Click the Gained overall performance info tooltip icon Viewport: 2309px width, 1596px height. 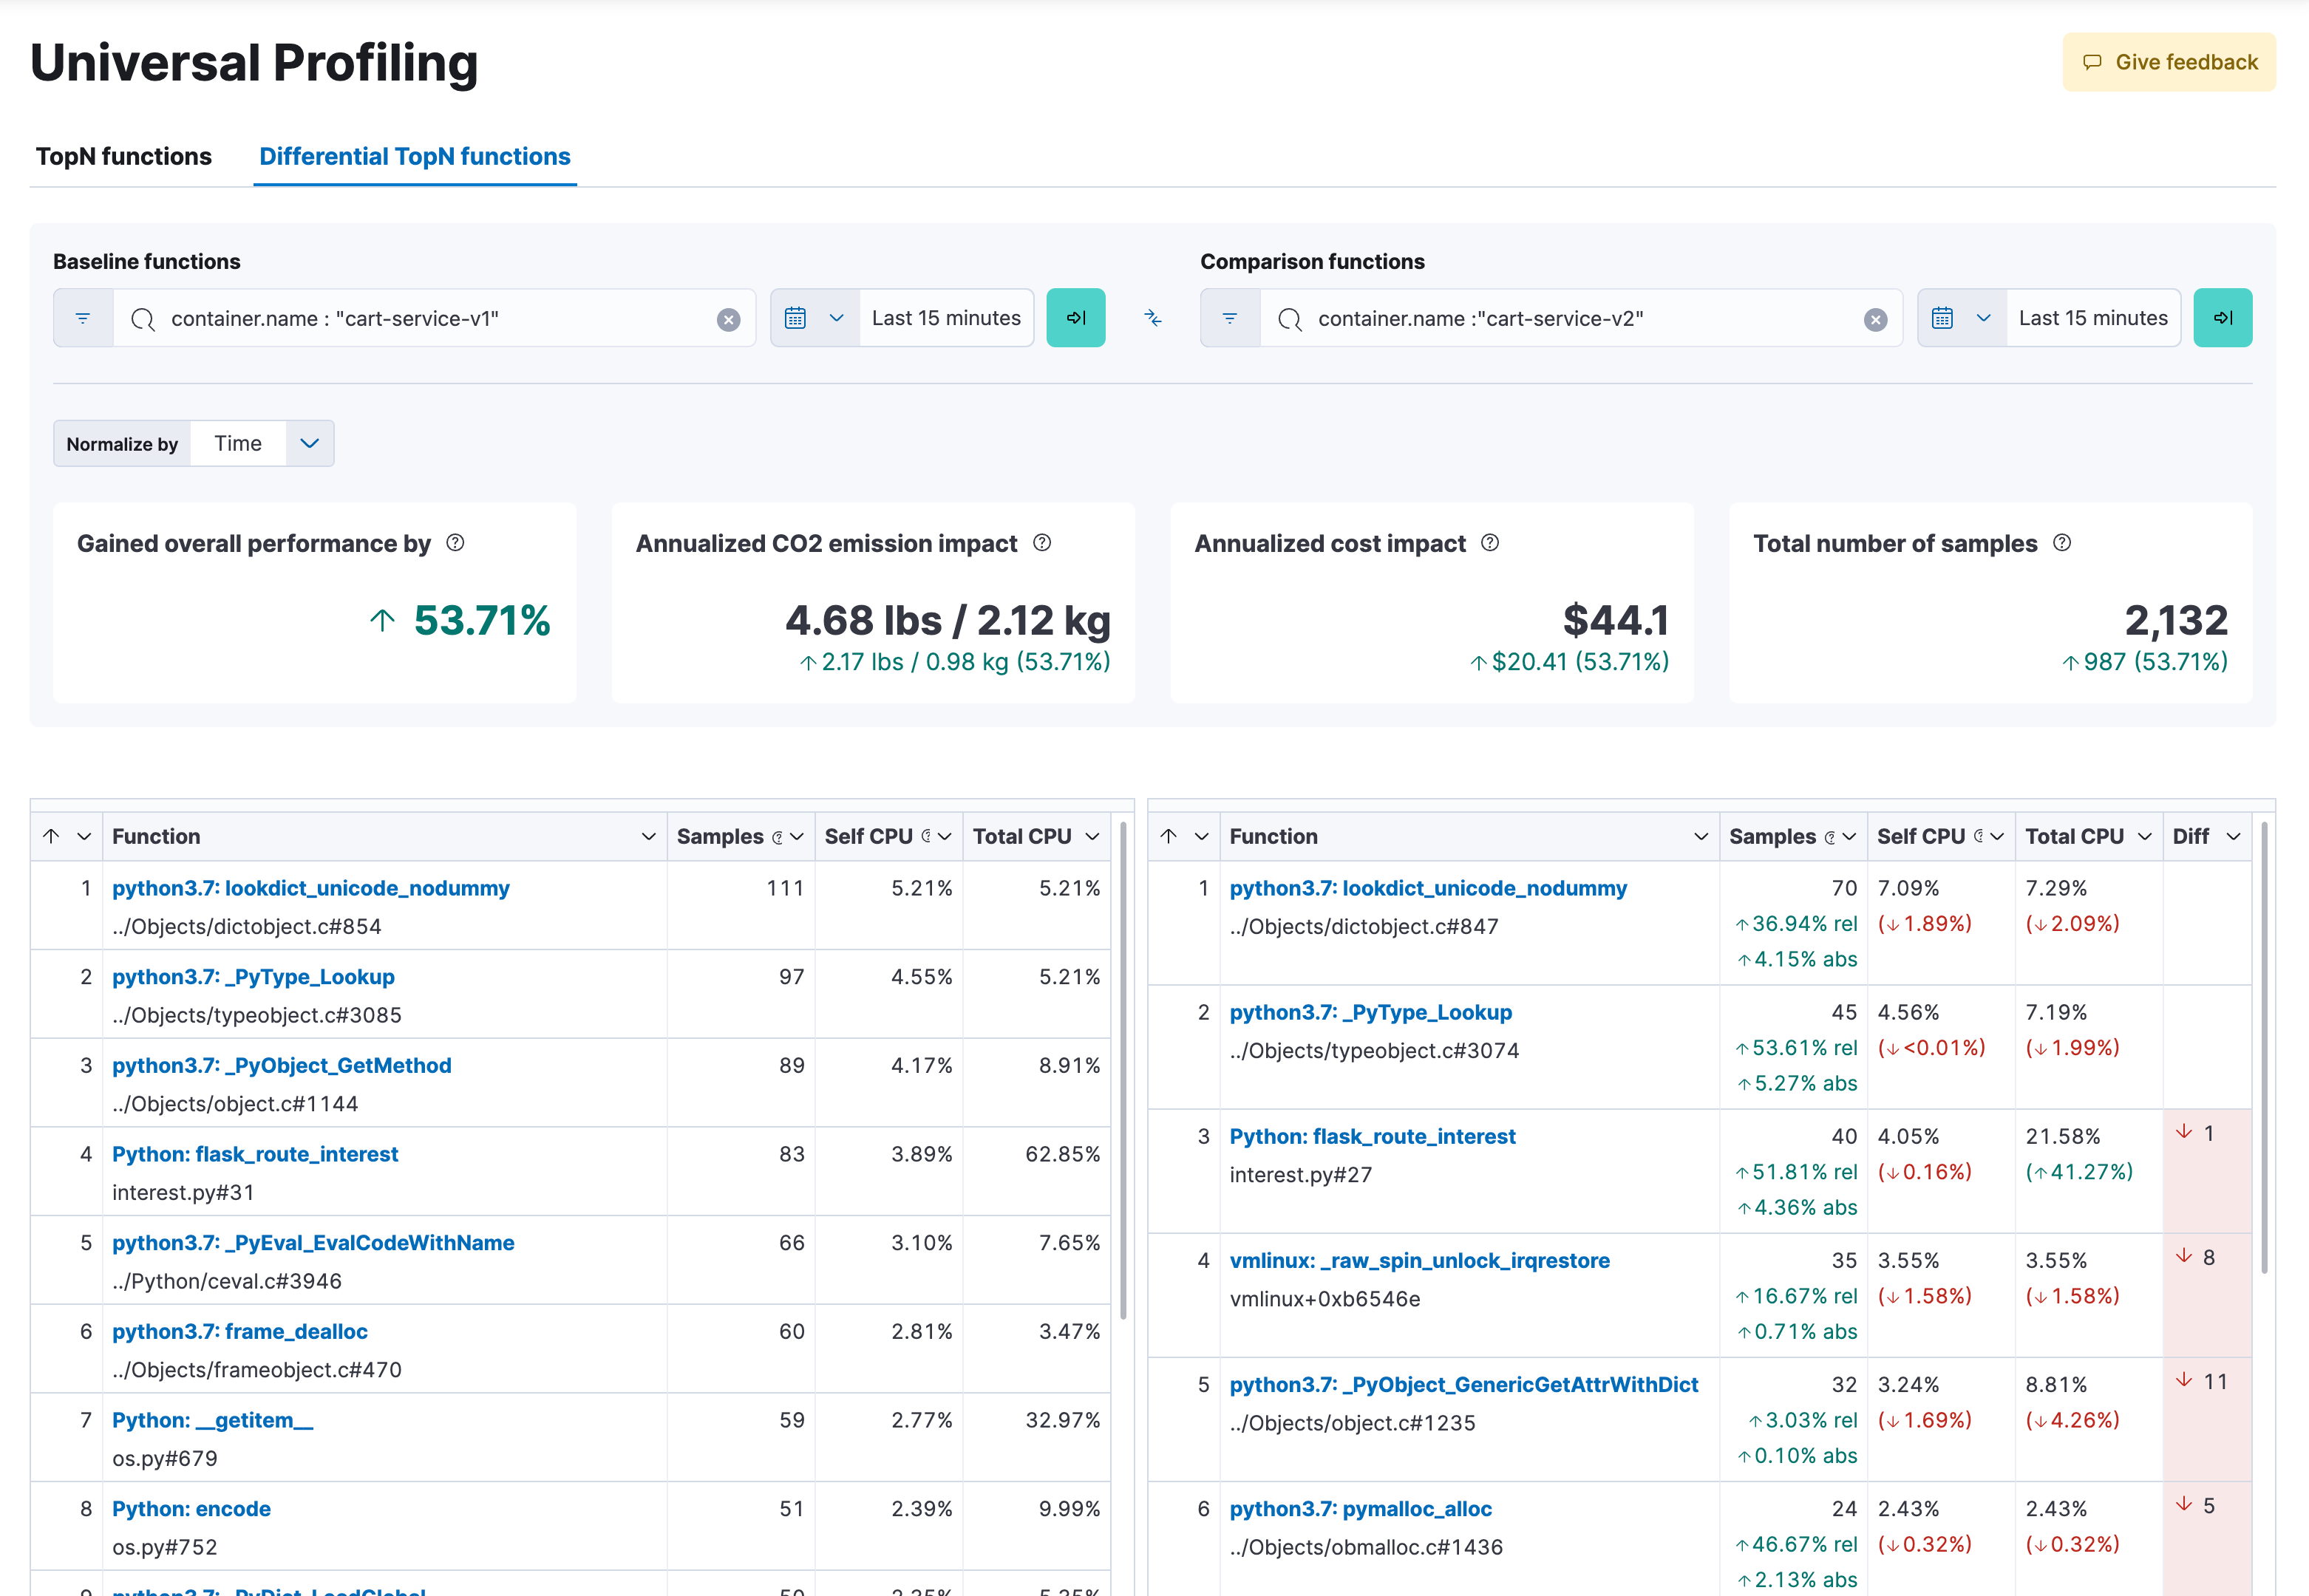pos(461,542)
